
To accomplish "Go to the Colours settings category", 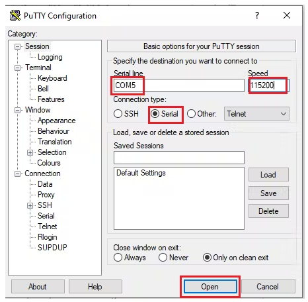I will tap(49, 163).
